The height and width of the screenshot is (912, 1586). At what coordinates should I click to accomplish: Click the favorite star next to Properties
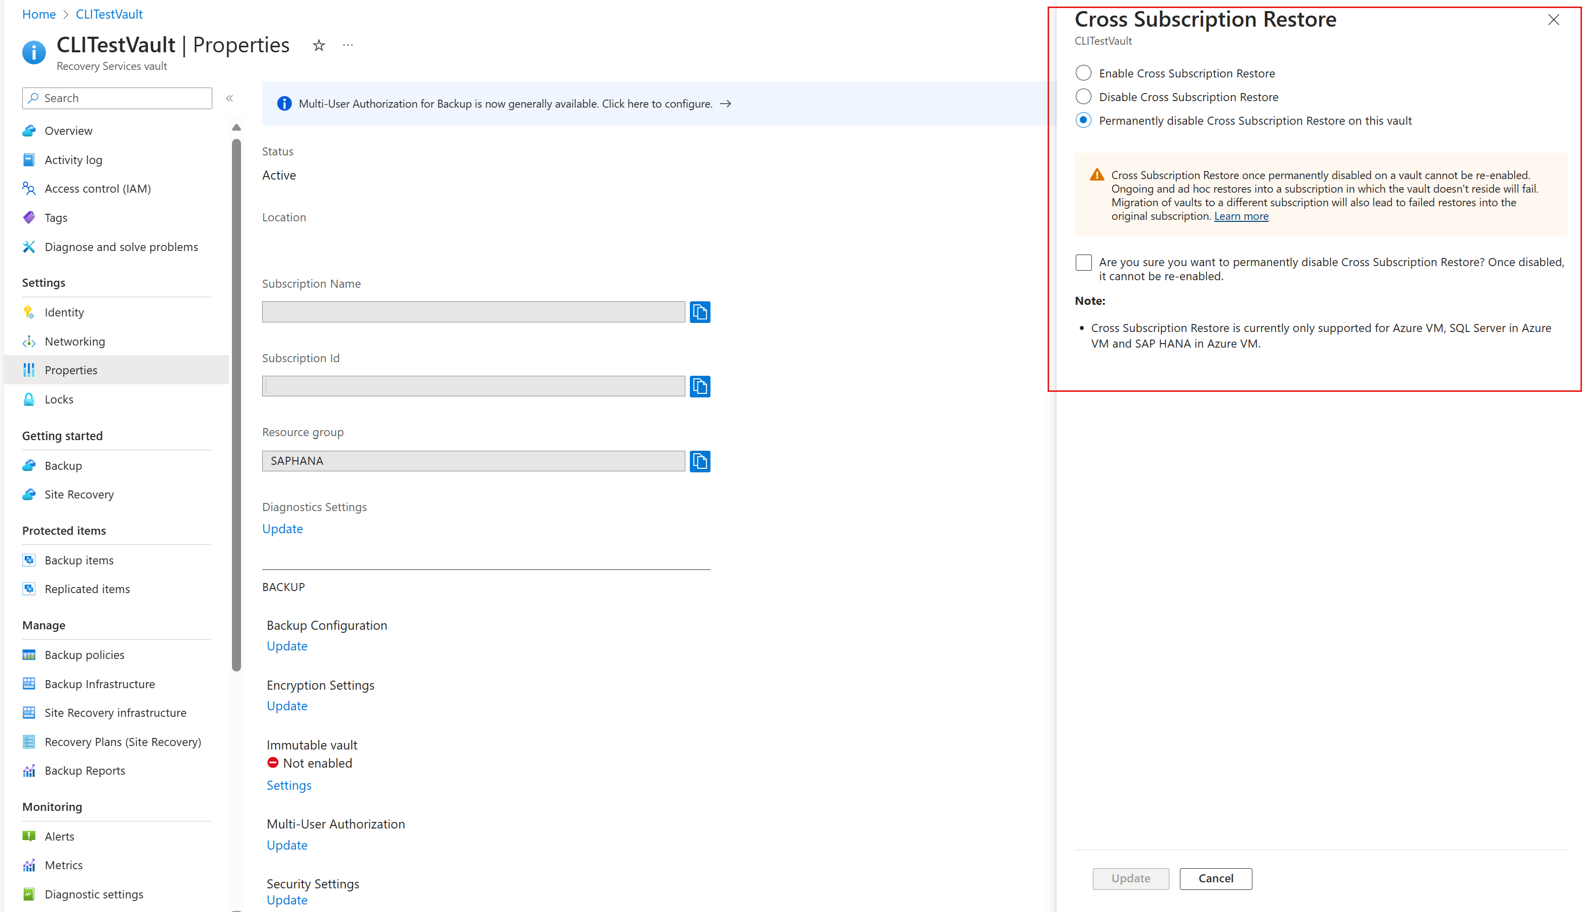point(319,44)
